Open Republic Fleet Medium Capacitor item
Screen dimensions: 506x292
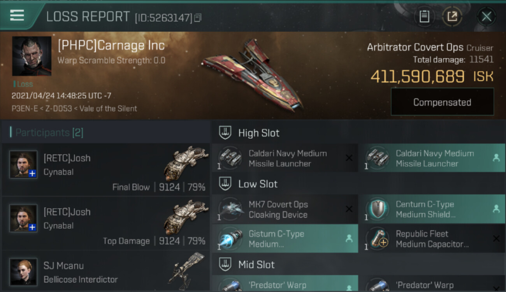[x=432, y=239]
